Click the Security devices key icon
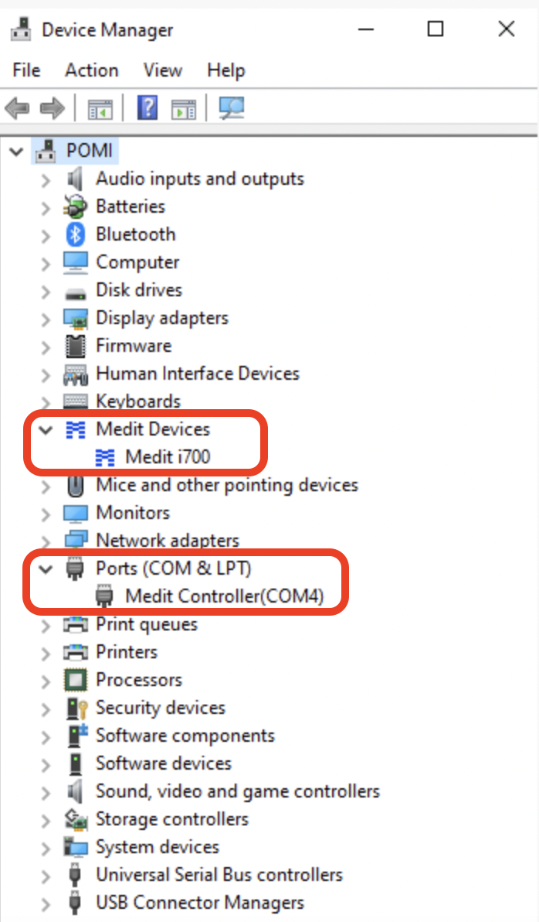 pos(75,708)
